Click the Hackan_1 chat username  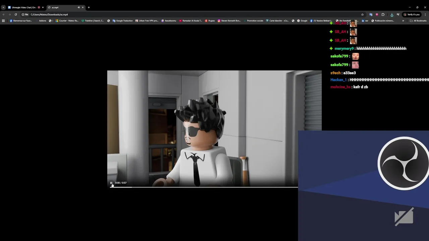[x=339, y=80]
